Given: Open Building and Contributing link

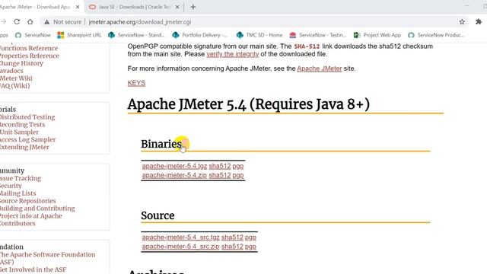Looking at the screenshot, I should (37, 208).
